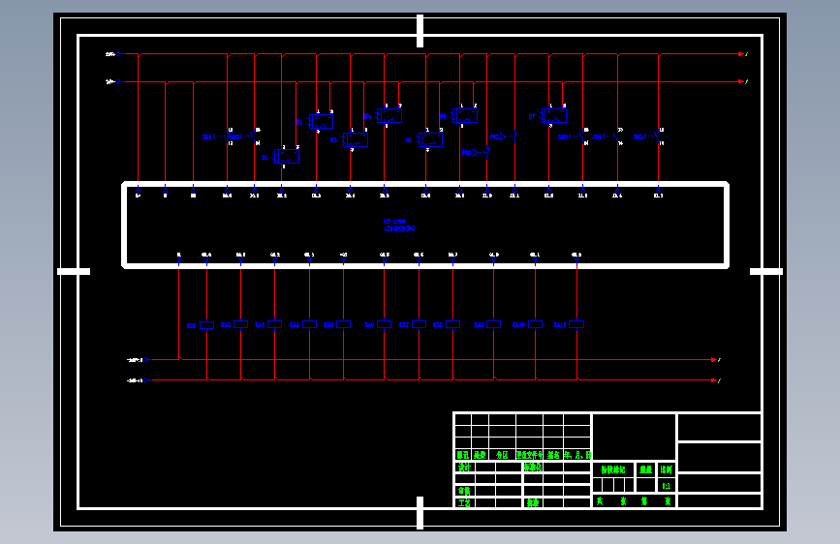
Task: Click the 工艺 cell in title block
Action: (464, 502)
